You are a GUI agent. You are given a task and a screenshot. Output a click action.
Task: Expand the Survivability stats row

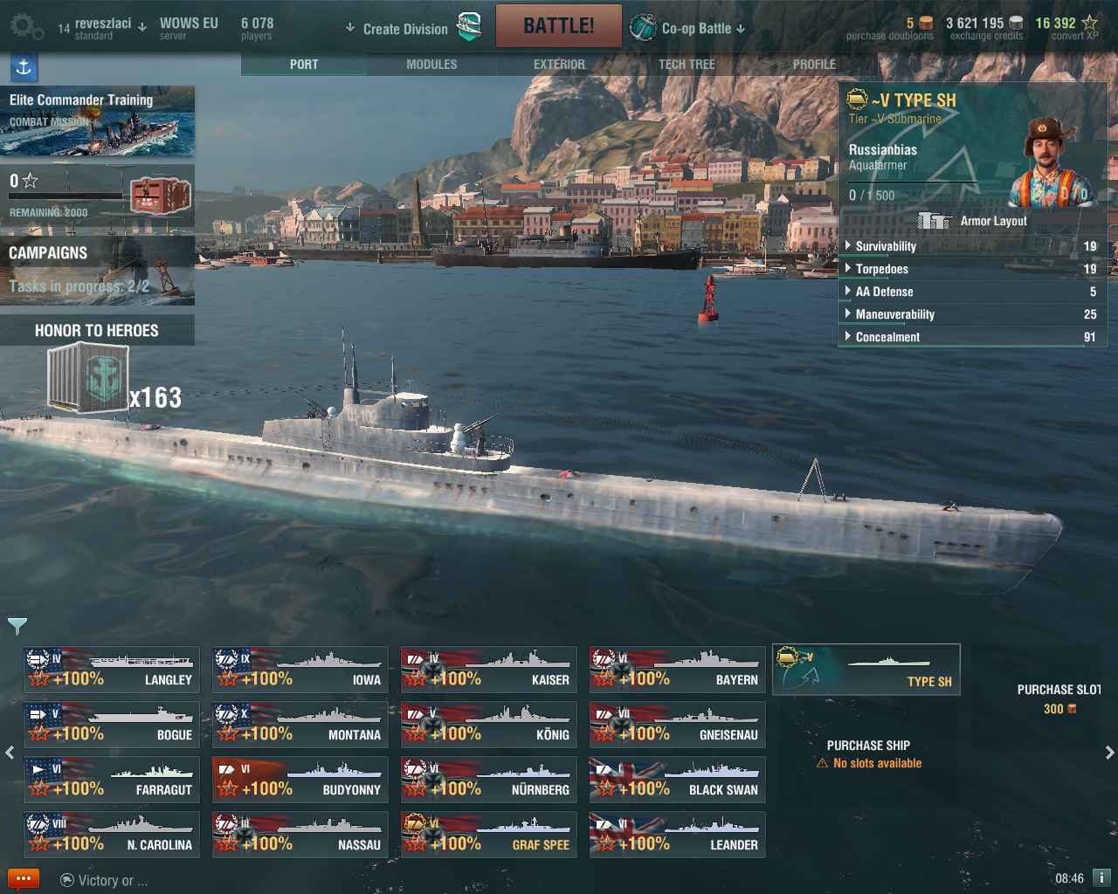point(971,246)
